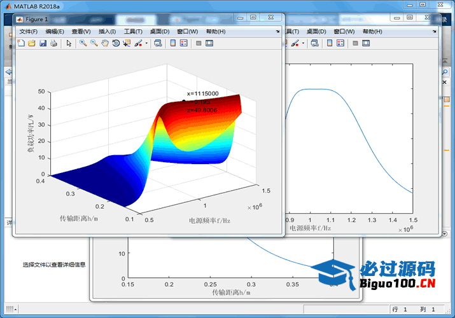The width and height of the screenshot is (455, 318).
Task: Toggle the Rotate 3D tool in Figure 1
Action: [116, 43]
